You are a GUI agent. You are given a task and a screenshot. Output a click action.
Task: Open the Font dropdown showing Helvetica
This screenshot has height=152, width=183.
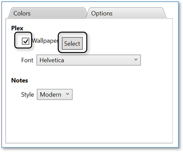tap(88, 60)
